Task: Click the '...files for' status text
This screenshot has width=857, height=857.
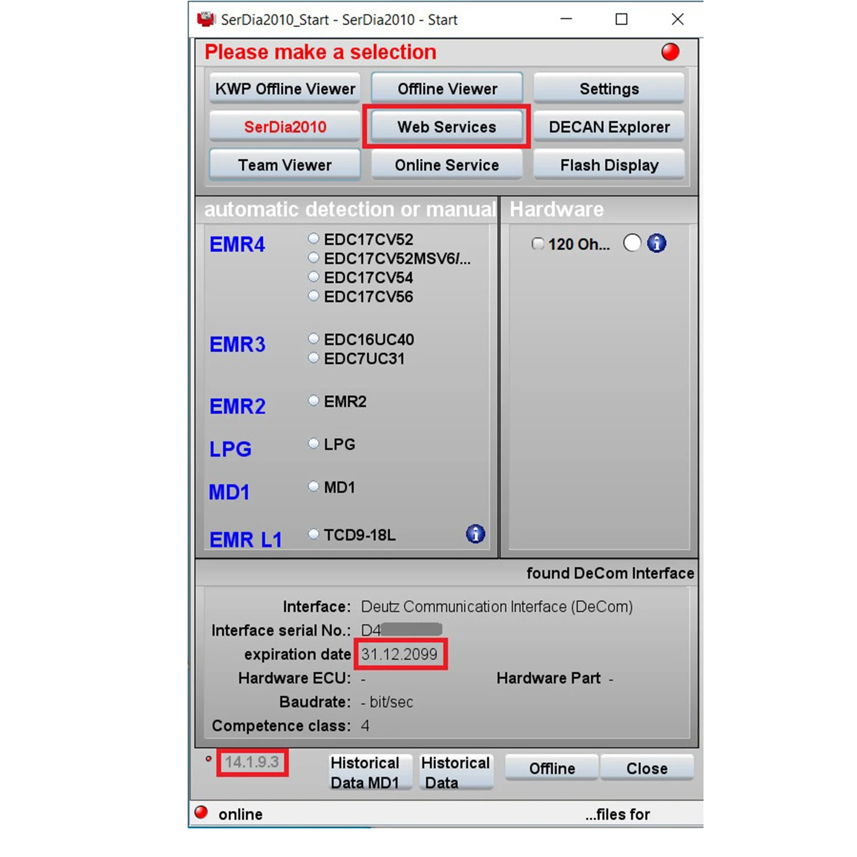Action: point(618,814)
